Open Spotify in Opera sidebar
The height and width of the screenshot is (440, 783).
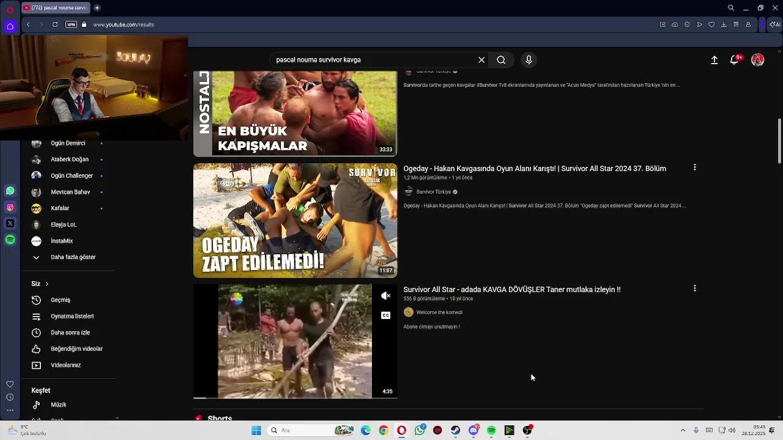coord(10,240)
